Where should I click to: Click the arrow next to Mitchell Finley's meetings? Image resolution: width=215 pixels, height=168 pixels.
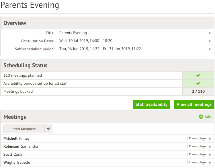(x=210, y=139)
